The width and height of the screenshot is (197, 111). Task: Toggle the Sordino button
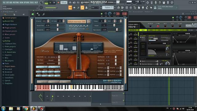point(42,67)
